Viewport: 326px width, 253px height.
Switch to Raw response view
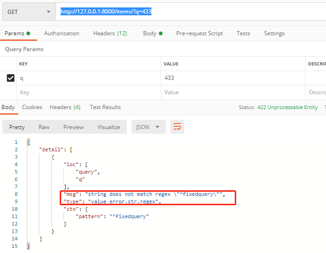coord(44,127)
